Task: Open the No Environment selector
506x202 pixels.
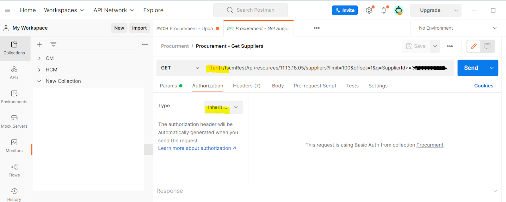Action: (458, 28)
